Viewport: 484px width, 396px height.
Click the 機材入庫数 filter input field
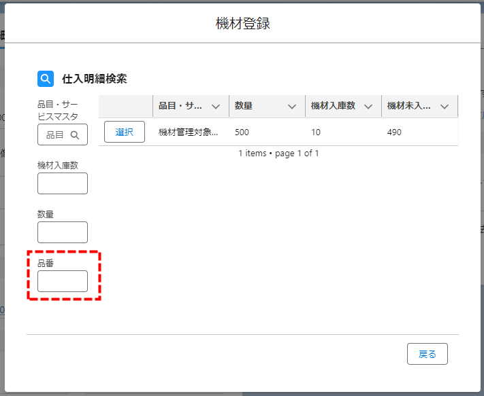click(x=63, y=183)
